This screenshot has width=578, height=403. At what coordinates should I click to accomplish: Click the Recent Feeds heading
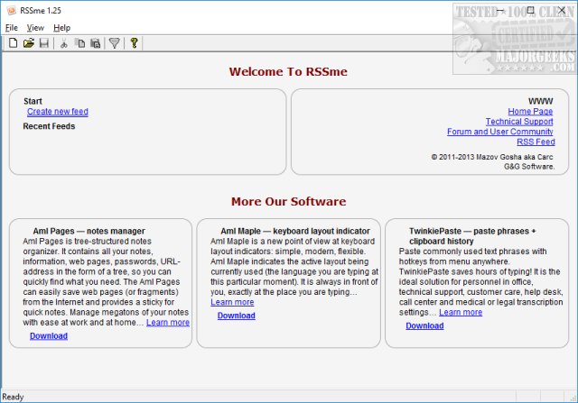[49, 126]
